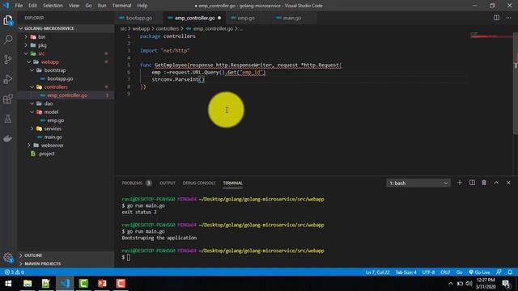The height and width of the screenshot is (291, 518).
Task: Open the Manage settings gear
Action: pos(8,257)
